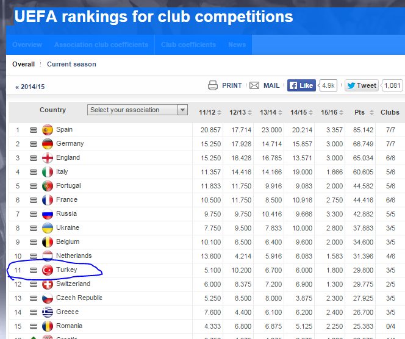Click the Facebook Like button
The width and height of the screenshot is (405, 339).
(x=301, y=85)
